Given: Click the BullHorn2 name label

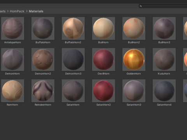Looking at the screenshot, I should point(134,42).
